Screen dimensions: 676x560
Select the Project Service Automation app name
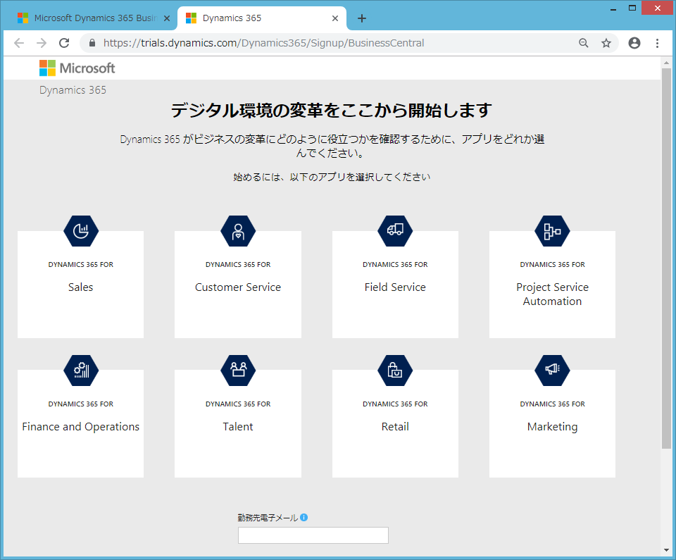click(552, 294)
